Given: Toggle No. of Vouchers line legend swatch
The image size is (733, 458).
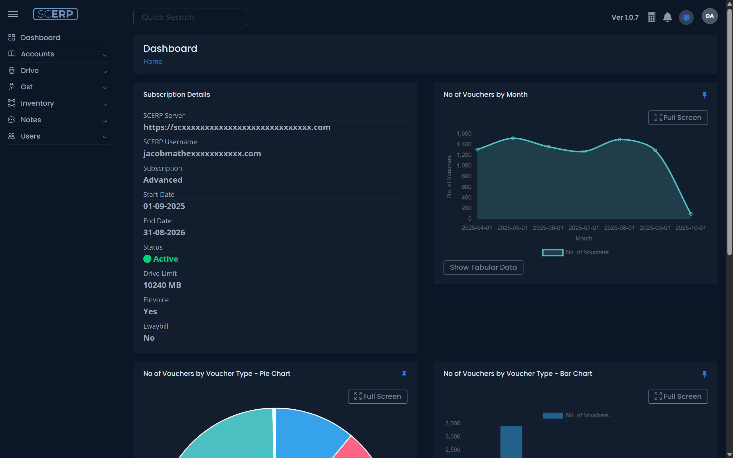Looking at the screenshot, I should coord(553,252).
